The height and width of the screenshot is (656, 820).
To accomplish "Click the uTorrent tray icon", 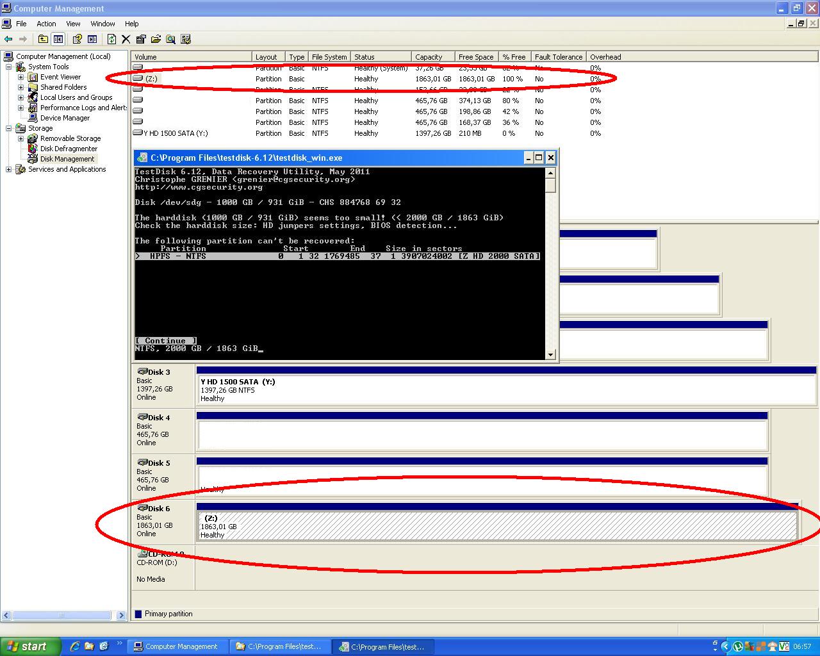I will click(737, 646).
